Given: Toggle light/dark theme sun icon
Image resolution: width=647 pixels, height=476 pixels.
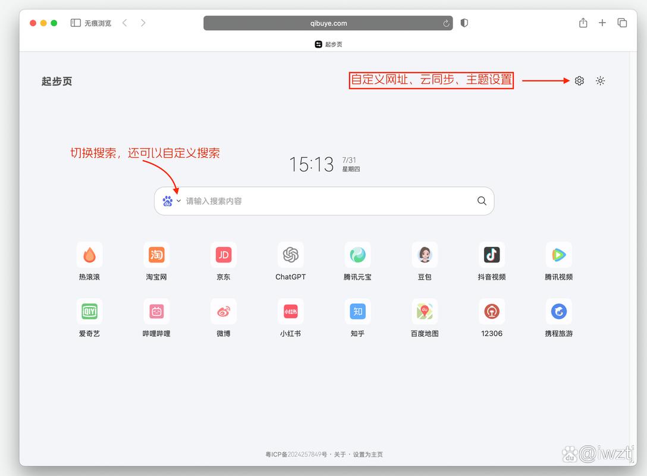Looking at the screenshot, I should [601, 80].
